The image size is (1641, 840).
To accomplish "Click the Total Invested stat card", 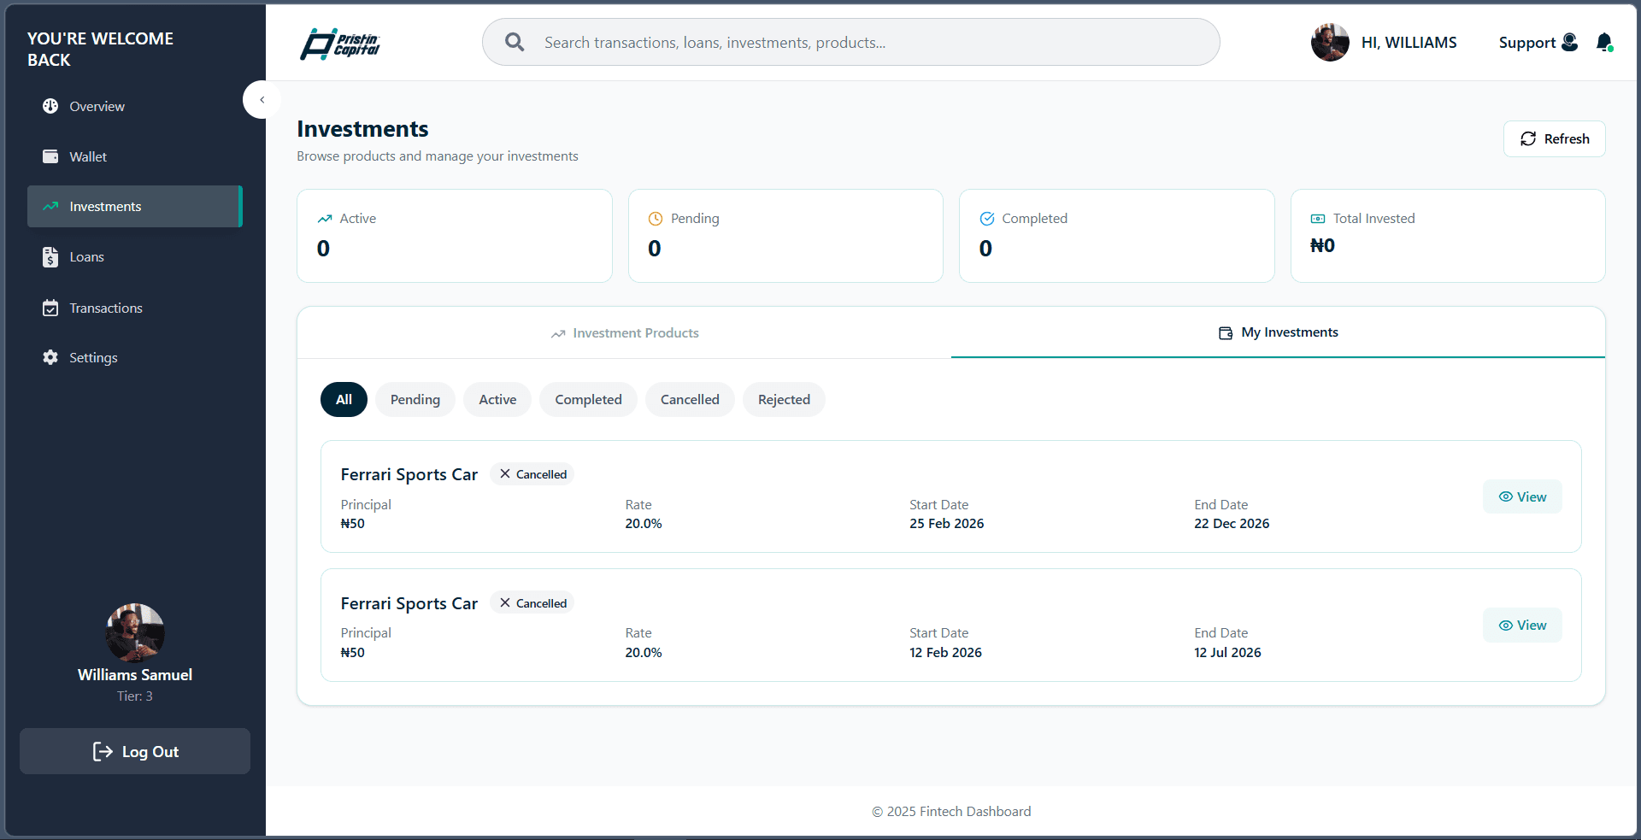I will click(1448, 236).
